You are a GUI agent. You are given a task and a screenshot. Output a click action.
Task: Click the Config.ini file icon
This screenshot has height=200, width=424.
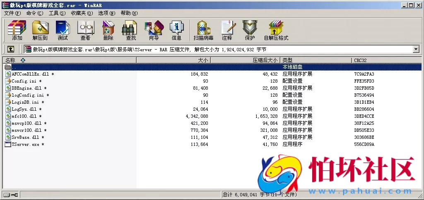[8, 81]
